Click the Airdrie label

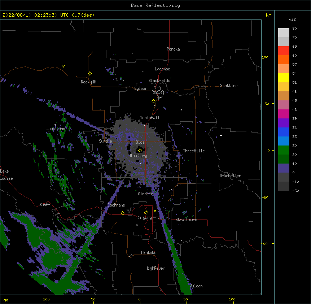(x=146, y=194)
